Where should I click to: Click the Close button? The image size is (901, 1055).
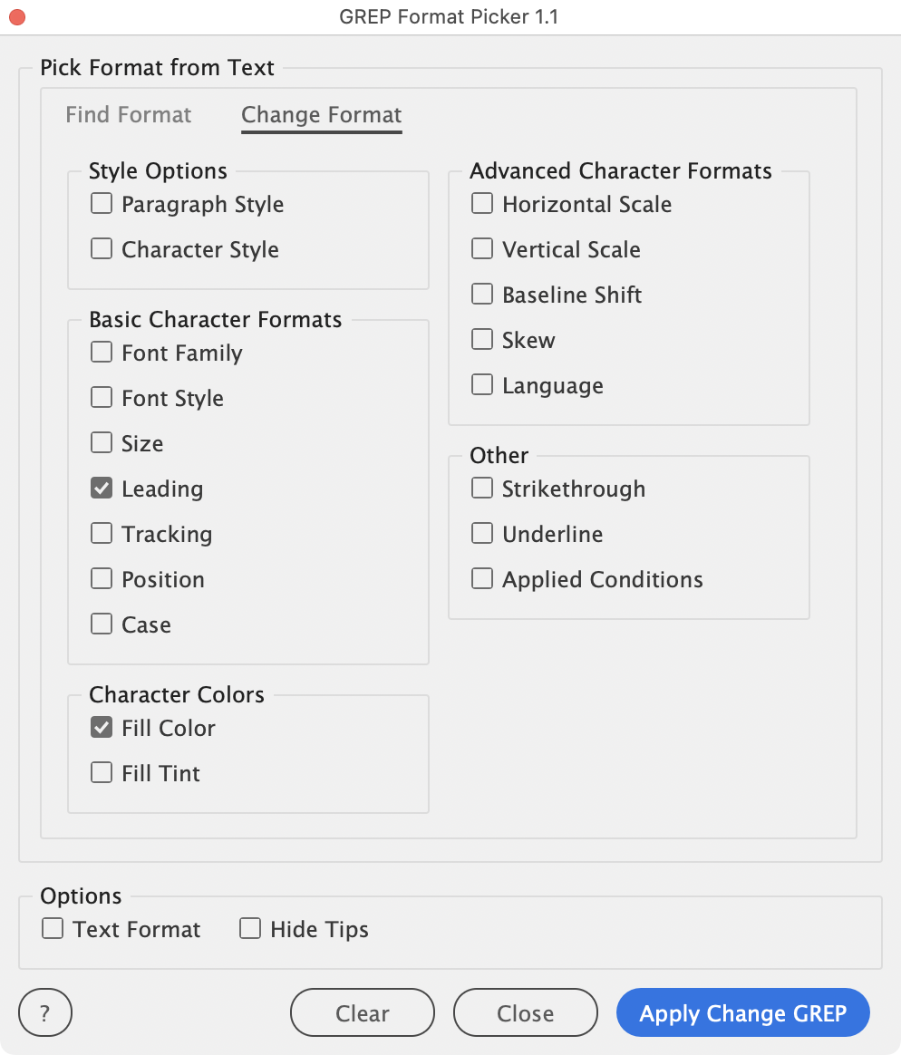(x=526, y=1012)
